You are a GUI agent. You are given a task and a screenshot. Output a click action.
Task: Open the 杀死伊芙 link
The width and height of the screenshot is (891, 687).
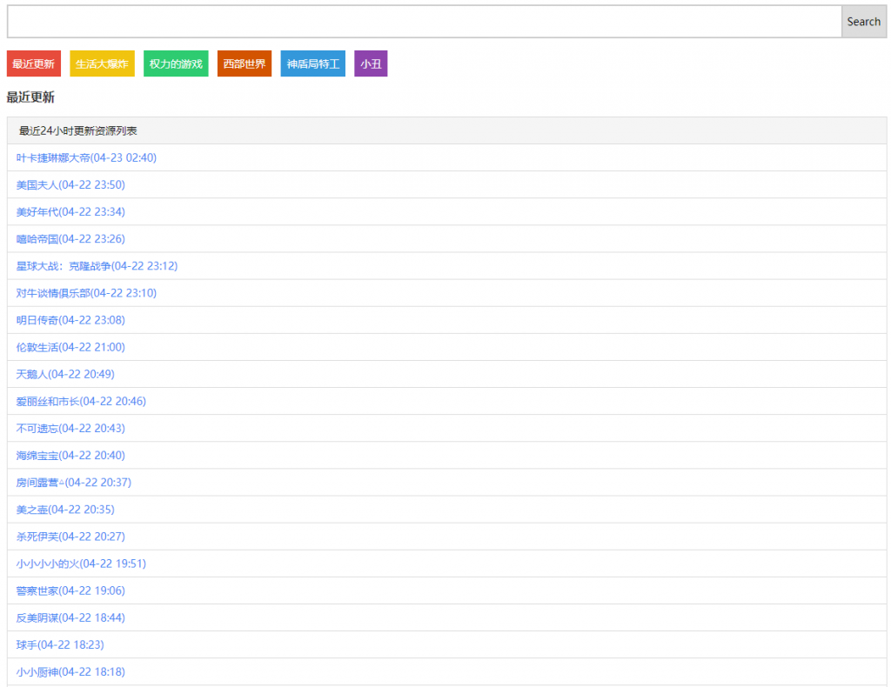coord(70,537)
